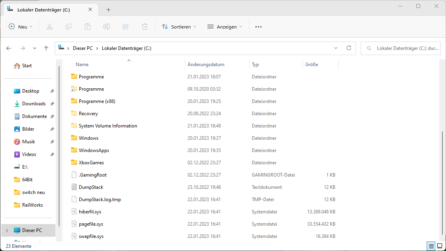Click the pin icon beside Desktop
The width and height of the screenshot is (446, 251).
(x=52, y=91)
